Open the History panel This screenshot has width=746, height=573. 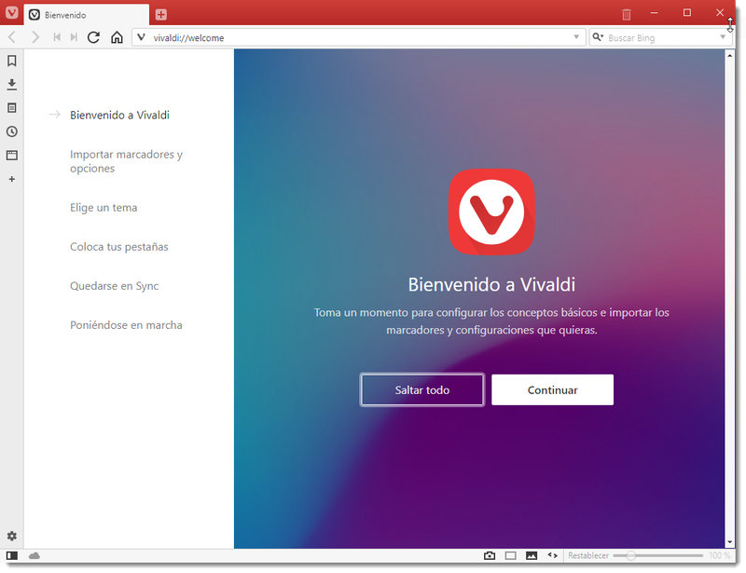click(11, 131)
